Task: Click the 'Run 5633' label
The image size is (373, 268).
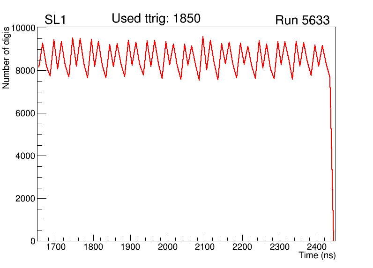Action: click(x=302, y=21)
